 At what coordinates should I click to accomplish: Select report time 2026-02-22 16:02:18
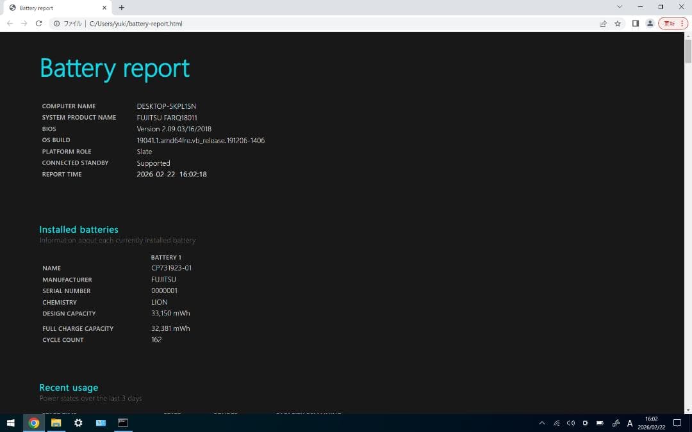[172, 174]
